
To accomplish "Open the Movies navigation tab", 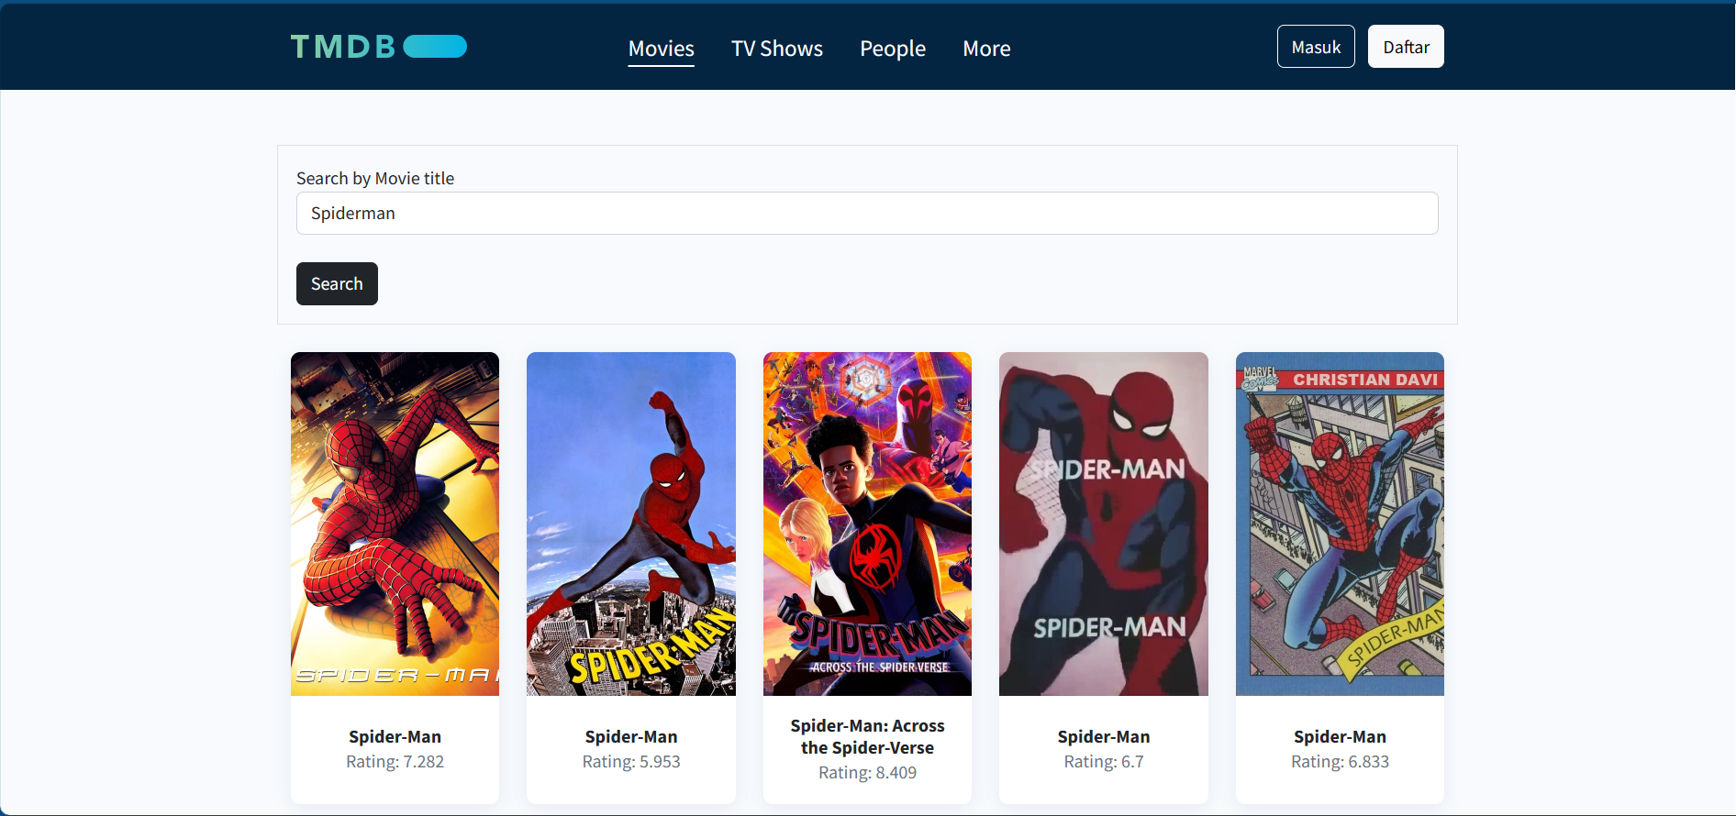I will pos(662,49).
